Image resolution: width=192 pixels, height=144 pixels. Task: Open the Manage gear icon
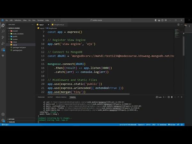pyautogui.click(x=3, y=120)
